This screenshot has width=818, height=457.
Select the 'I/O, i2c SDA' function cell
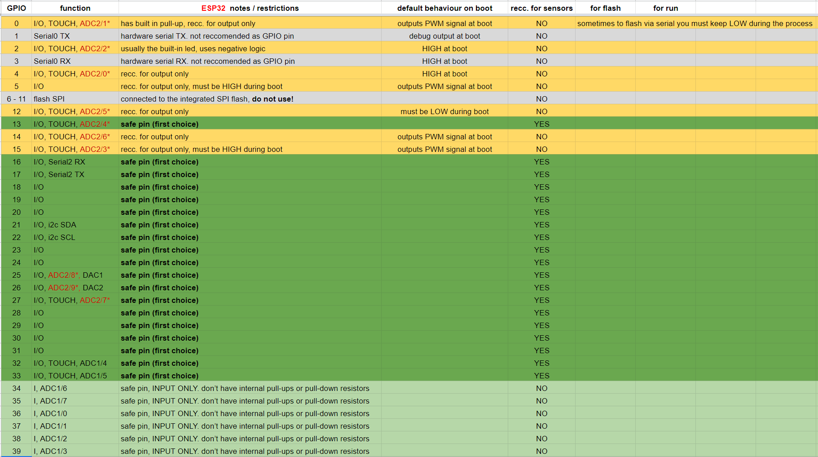(x=75, y=225)
